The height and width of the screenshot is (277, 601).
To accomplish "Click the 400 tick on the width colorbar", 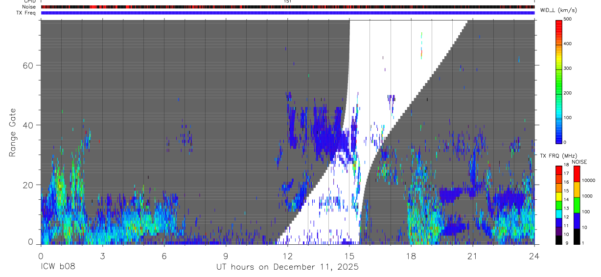I will point(568,44).
